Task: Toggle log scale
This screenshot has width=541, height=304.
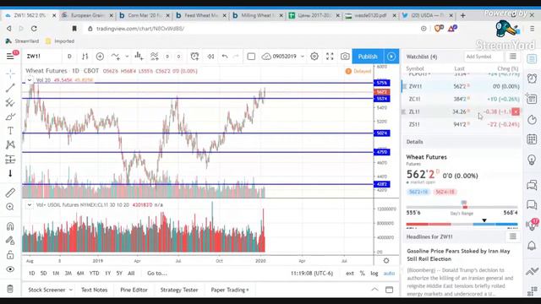Action: [x=374, y=274]
